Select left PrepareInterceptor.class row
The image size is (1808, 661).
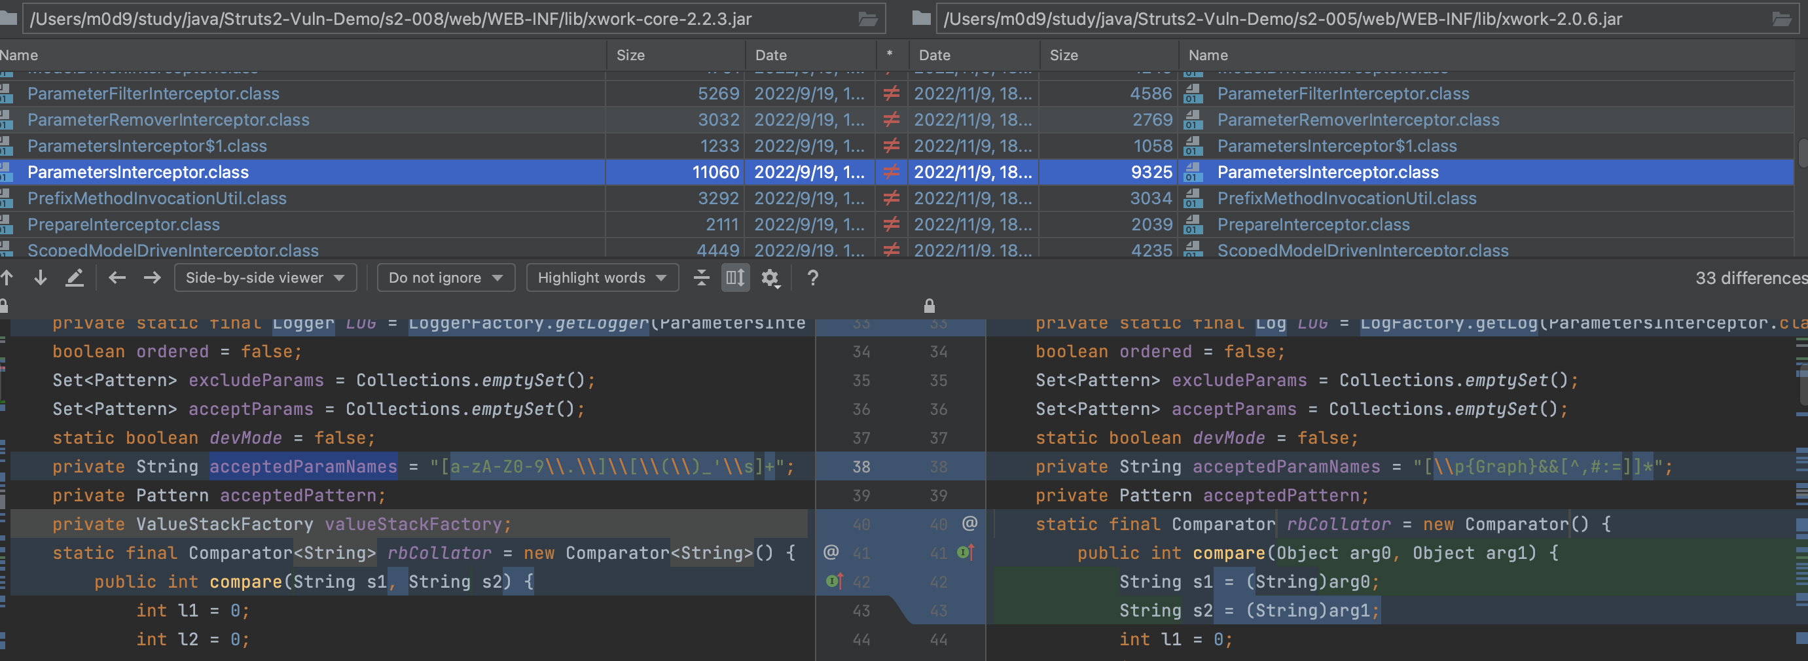tap(302, 224)
